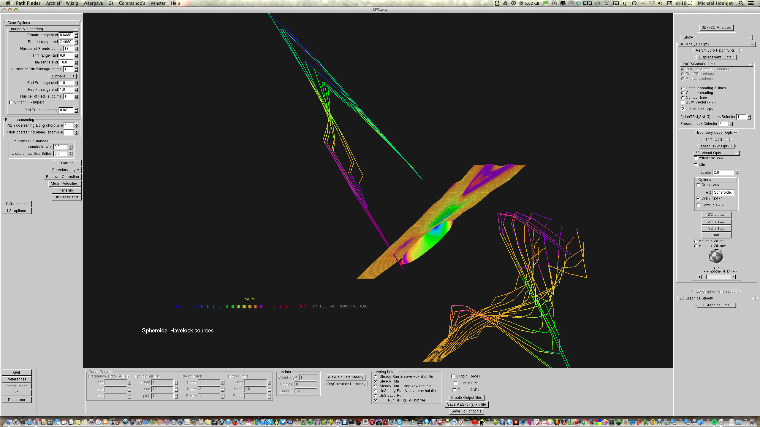Viewport: 760px width, 427px height.
Task: Toggle the CP curves <p> checkbox
Action: tap(683, 109)
